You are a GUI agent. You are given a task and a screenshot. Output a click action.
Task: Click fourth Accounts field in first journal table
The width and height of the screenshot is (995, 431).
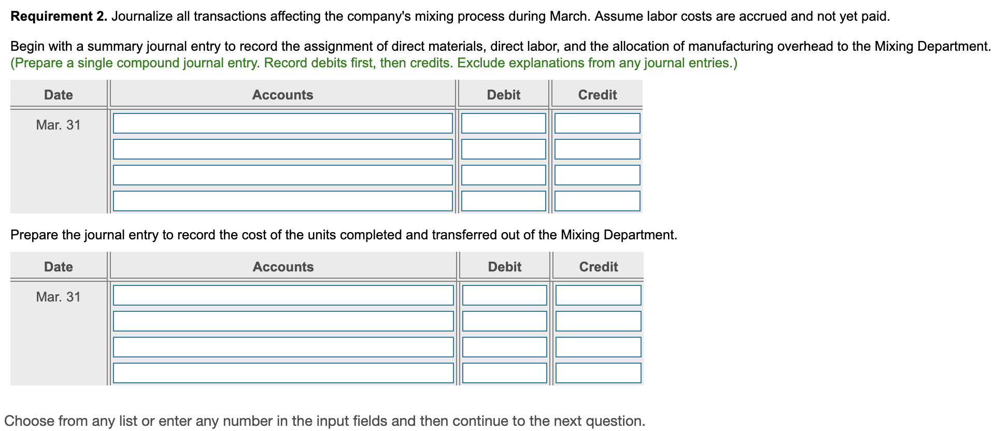click(282, 201)
